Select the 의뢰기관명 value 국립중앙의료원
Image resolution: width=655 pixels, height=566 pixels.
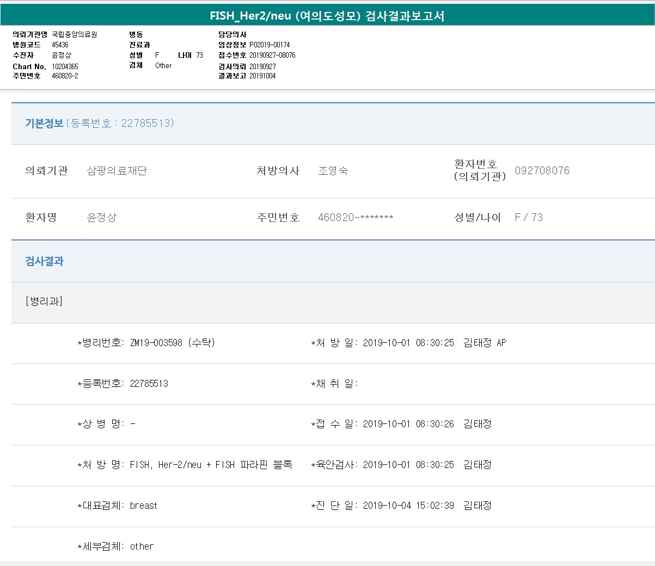pyautogui.click(x=75, y=34)
